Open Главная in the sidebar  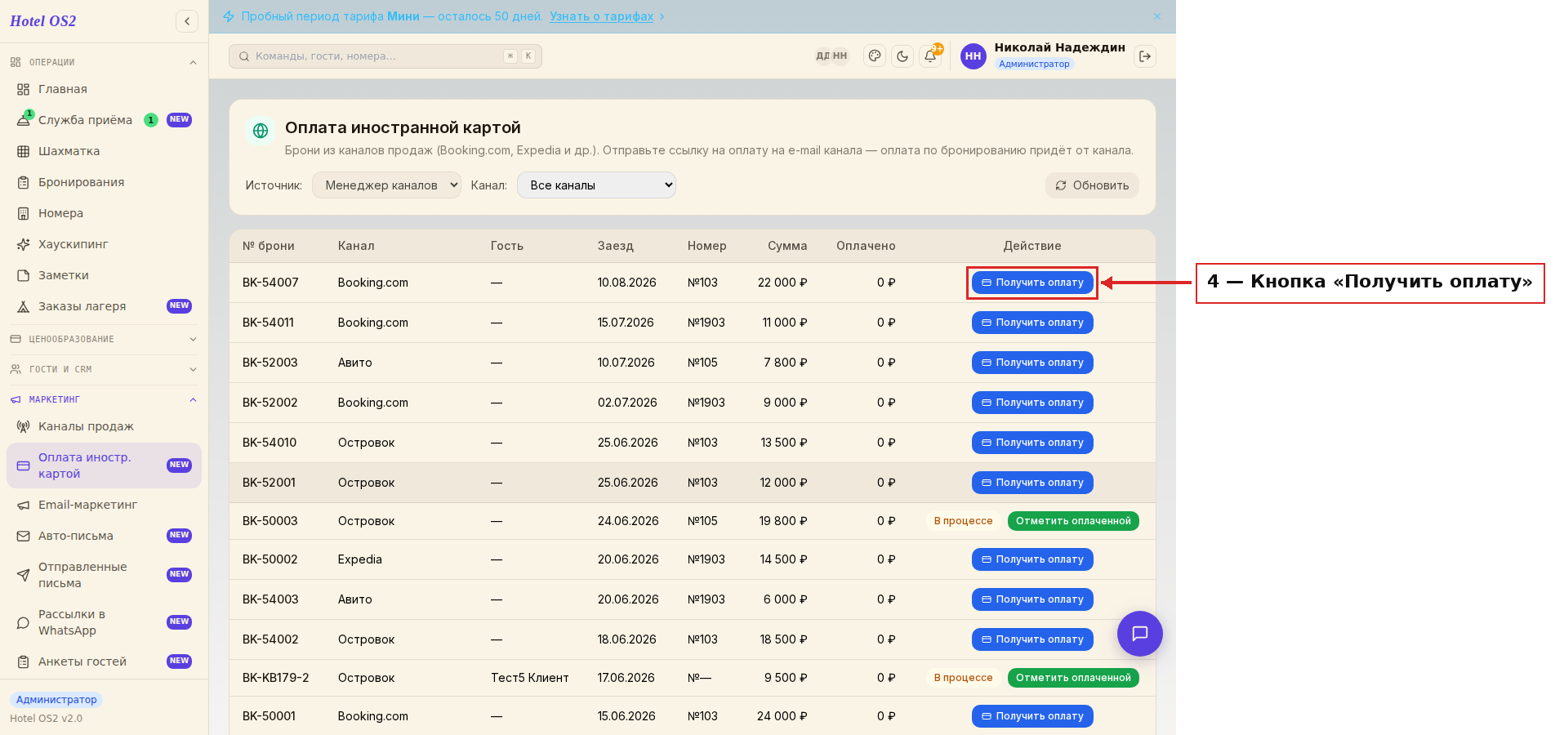pos(104,89)
